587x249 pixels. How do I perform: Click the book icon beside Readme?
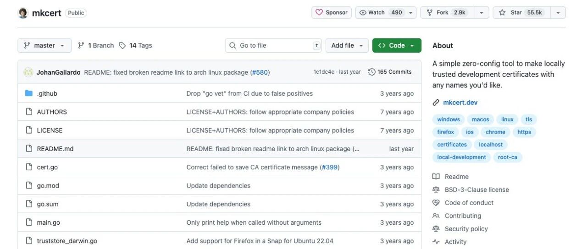436,177
